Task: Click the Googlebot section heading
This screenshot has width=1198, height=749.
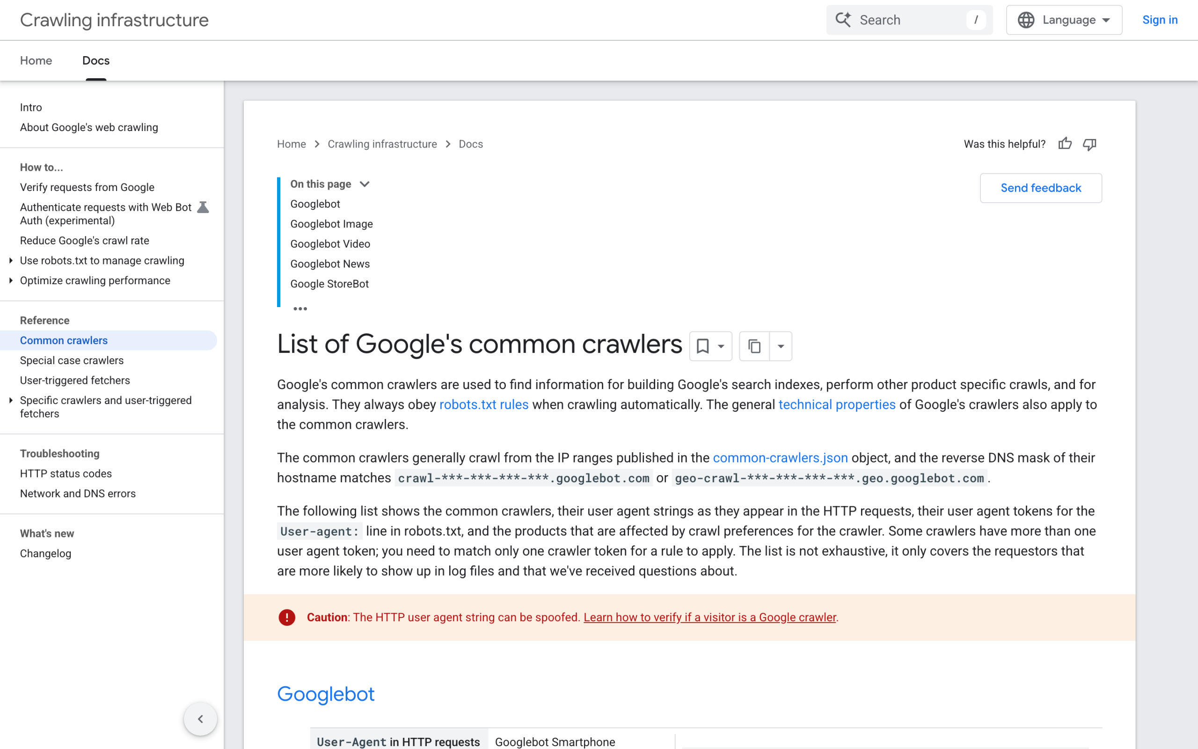Action: point(326,694)
